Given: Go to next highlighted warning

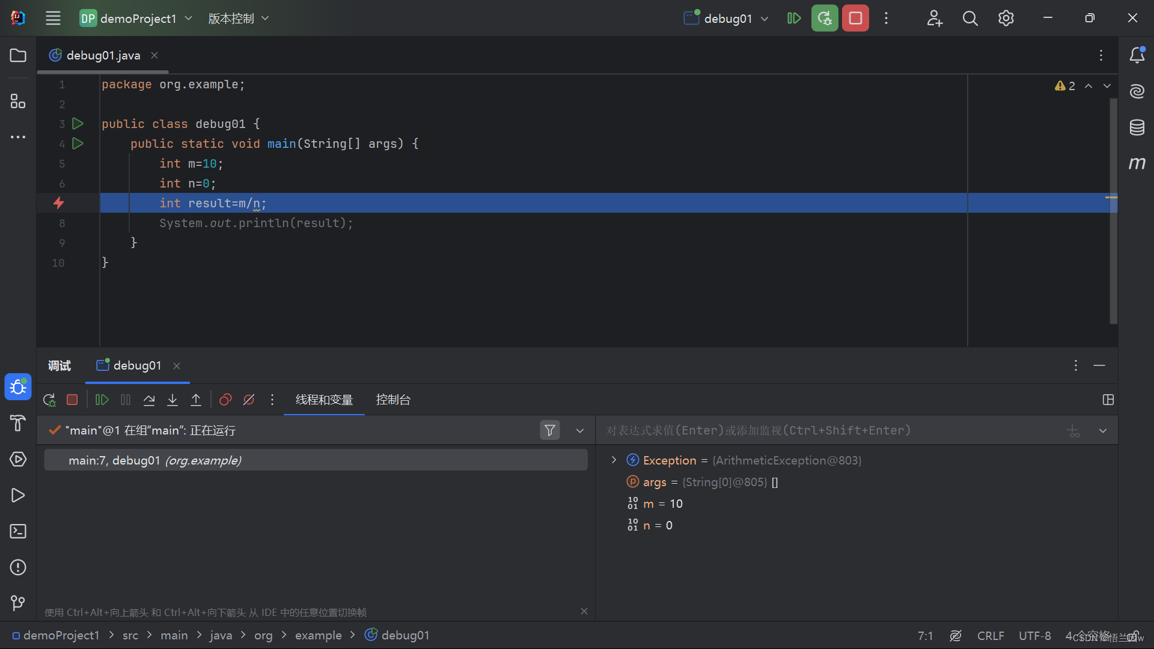Looking at the screenshot, I should pyautogui.click(x=1107, y=86).
